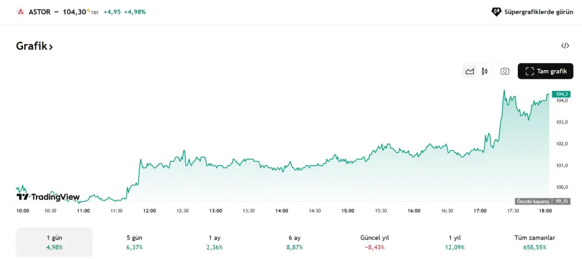This screenshot has width=582, height=259.
Task: Open the Tam grafik full chart button
Action: pyautogui.click(x=546, y=71)
